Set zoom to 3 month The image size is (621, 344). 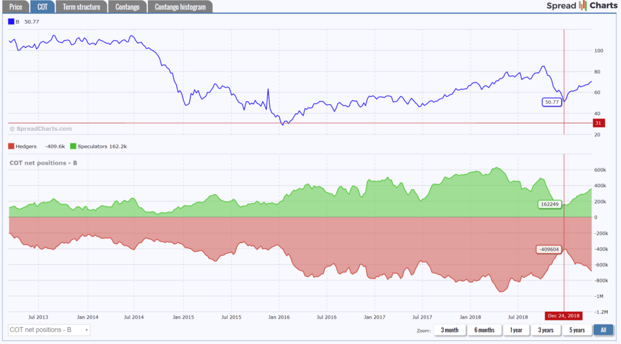[x=449, y=329]
